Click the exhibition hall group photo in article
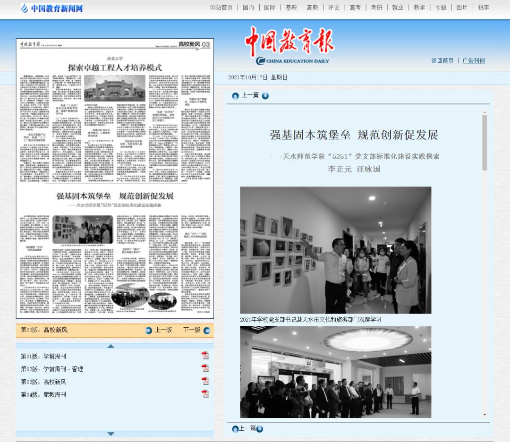510x442 pixels. pos(336,372)
